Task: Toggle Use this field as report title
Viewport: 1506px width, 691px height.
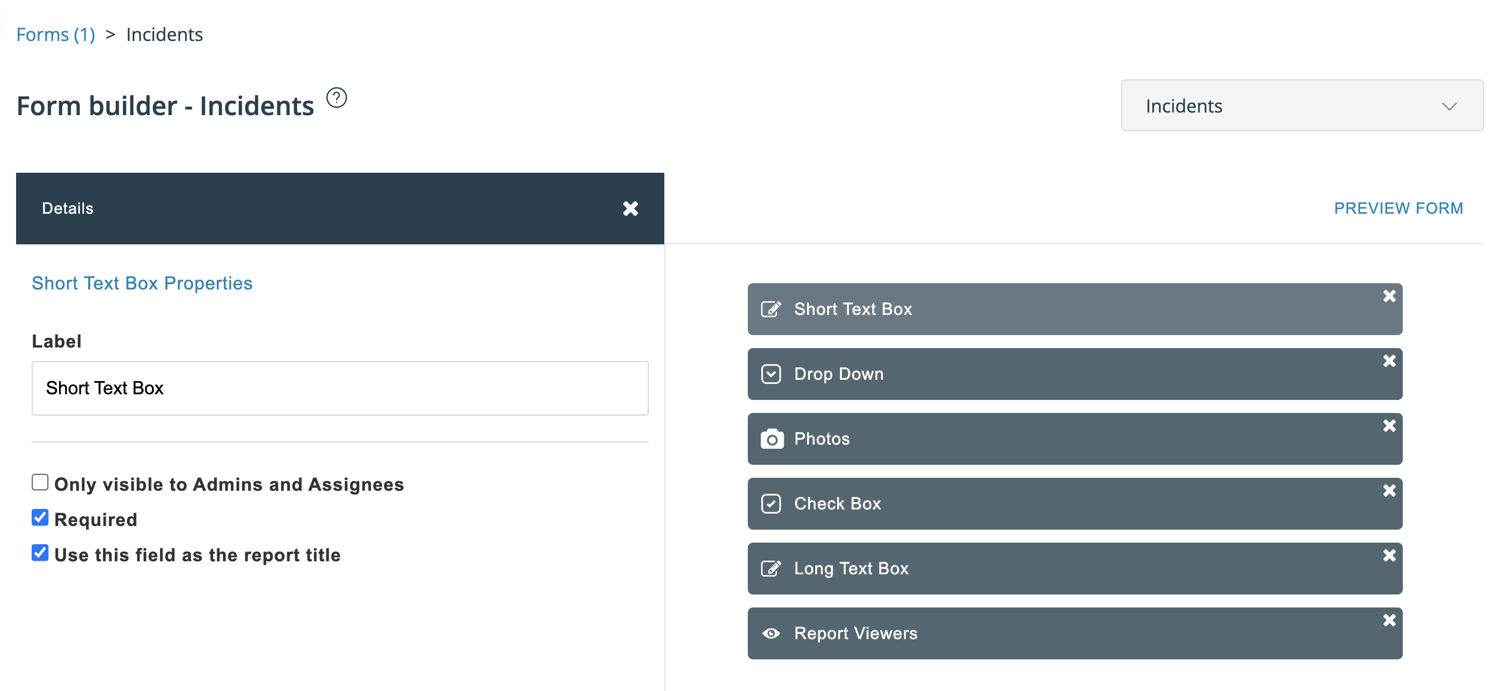Action: click(x=40, y=552)
